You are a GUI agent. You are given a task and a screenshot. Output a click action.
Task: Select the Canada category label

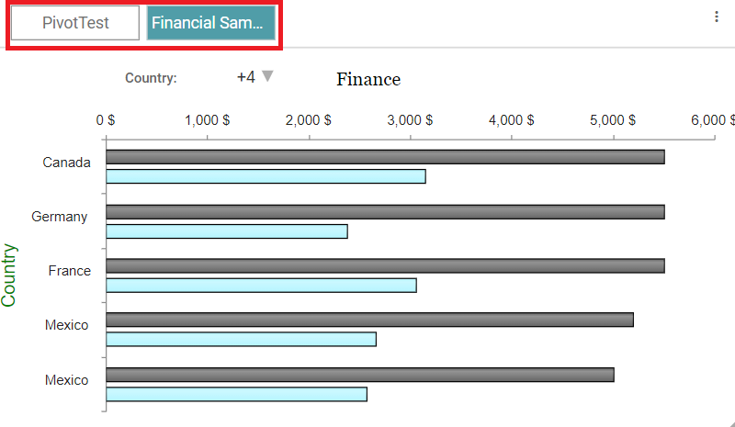[x=66, y=163]
